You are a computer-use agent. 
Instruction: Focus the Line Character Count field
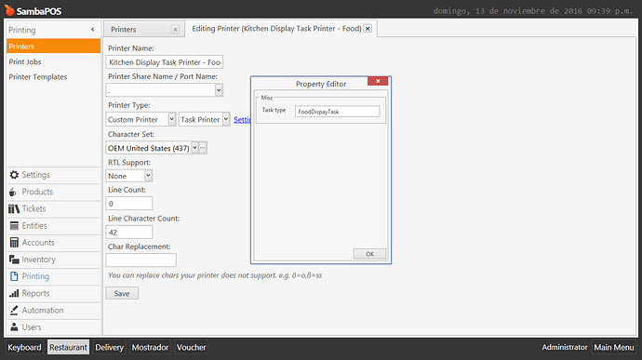pos(129,233)
